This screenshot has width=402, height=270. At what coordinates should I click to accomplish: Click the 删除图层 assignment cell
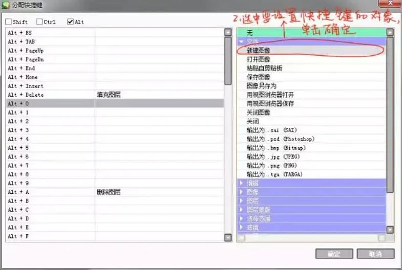(x=159, y=192)
